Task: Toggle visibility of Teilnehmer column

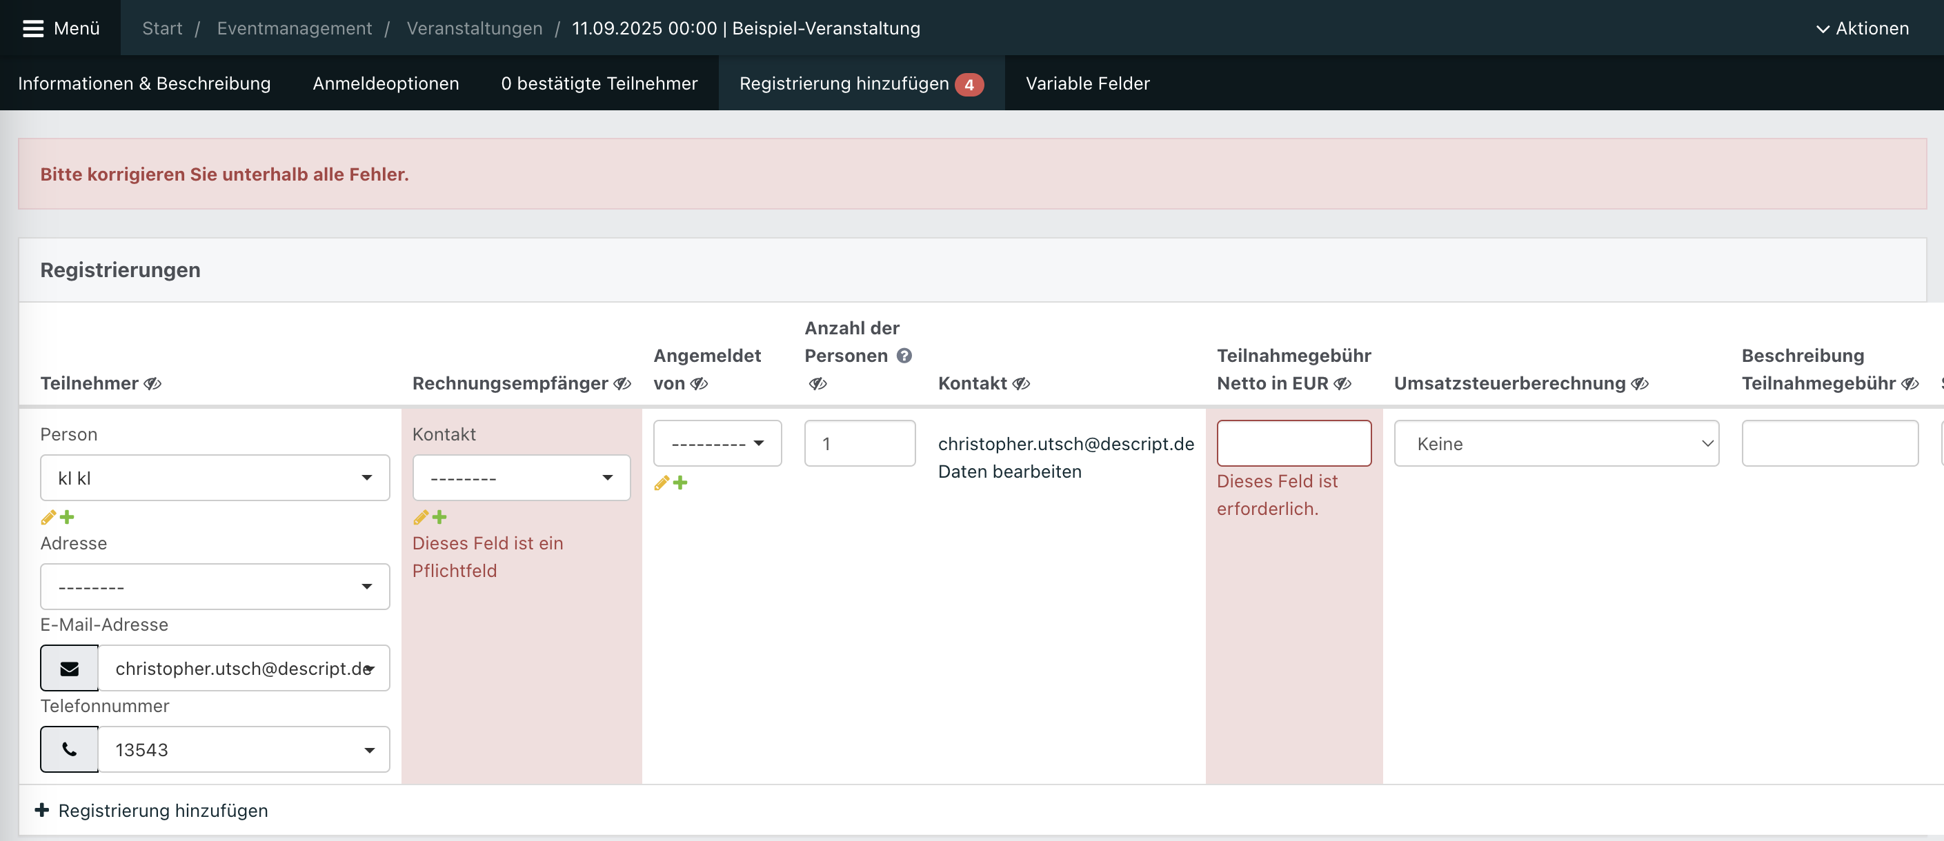Action: point(153,384)
